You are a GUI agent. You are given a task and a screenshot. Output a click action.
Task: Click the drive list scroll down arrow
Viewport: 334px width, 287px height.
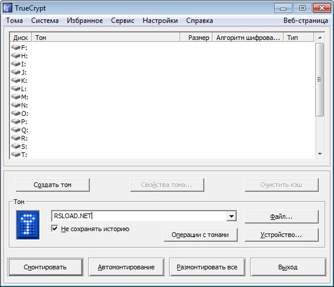point(320,153)
